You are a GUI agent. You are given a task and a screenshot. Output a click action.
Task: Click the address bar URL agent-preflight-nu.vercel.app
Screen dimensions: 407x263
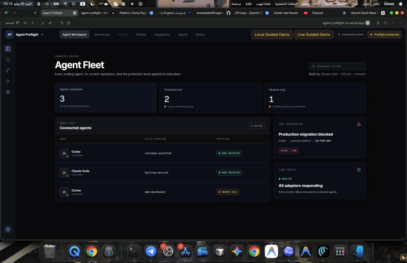pos(343,23)
